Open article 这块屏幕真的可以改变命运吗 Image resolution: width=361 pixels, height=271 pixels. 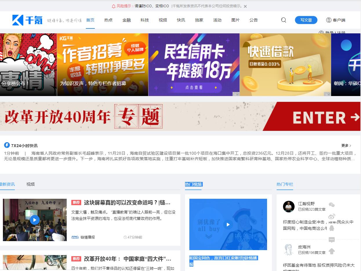coord(127,203)
